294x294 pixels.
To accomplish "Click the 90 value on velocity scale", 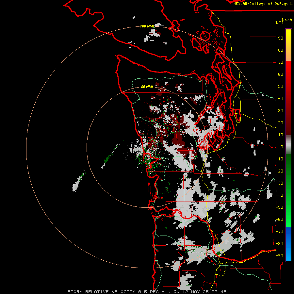I will [x=281, y=38].
